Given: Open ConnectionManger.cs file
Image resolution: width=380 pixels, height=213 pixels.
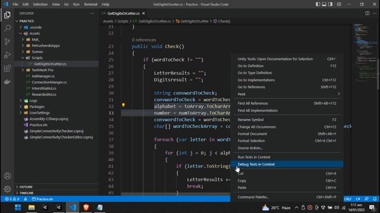Looking at the screenshot, I should click(x=49, y=82).
